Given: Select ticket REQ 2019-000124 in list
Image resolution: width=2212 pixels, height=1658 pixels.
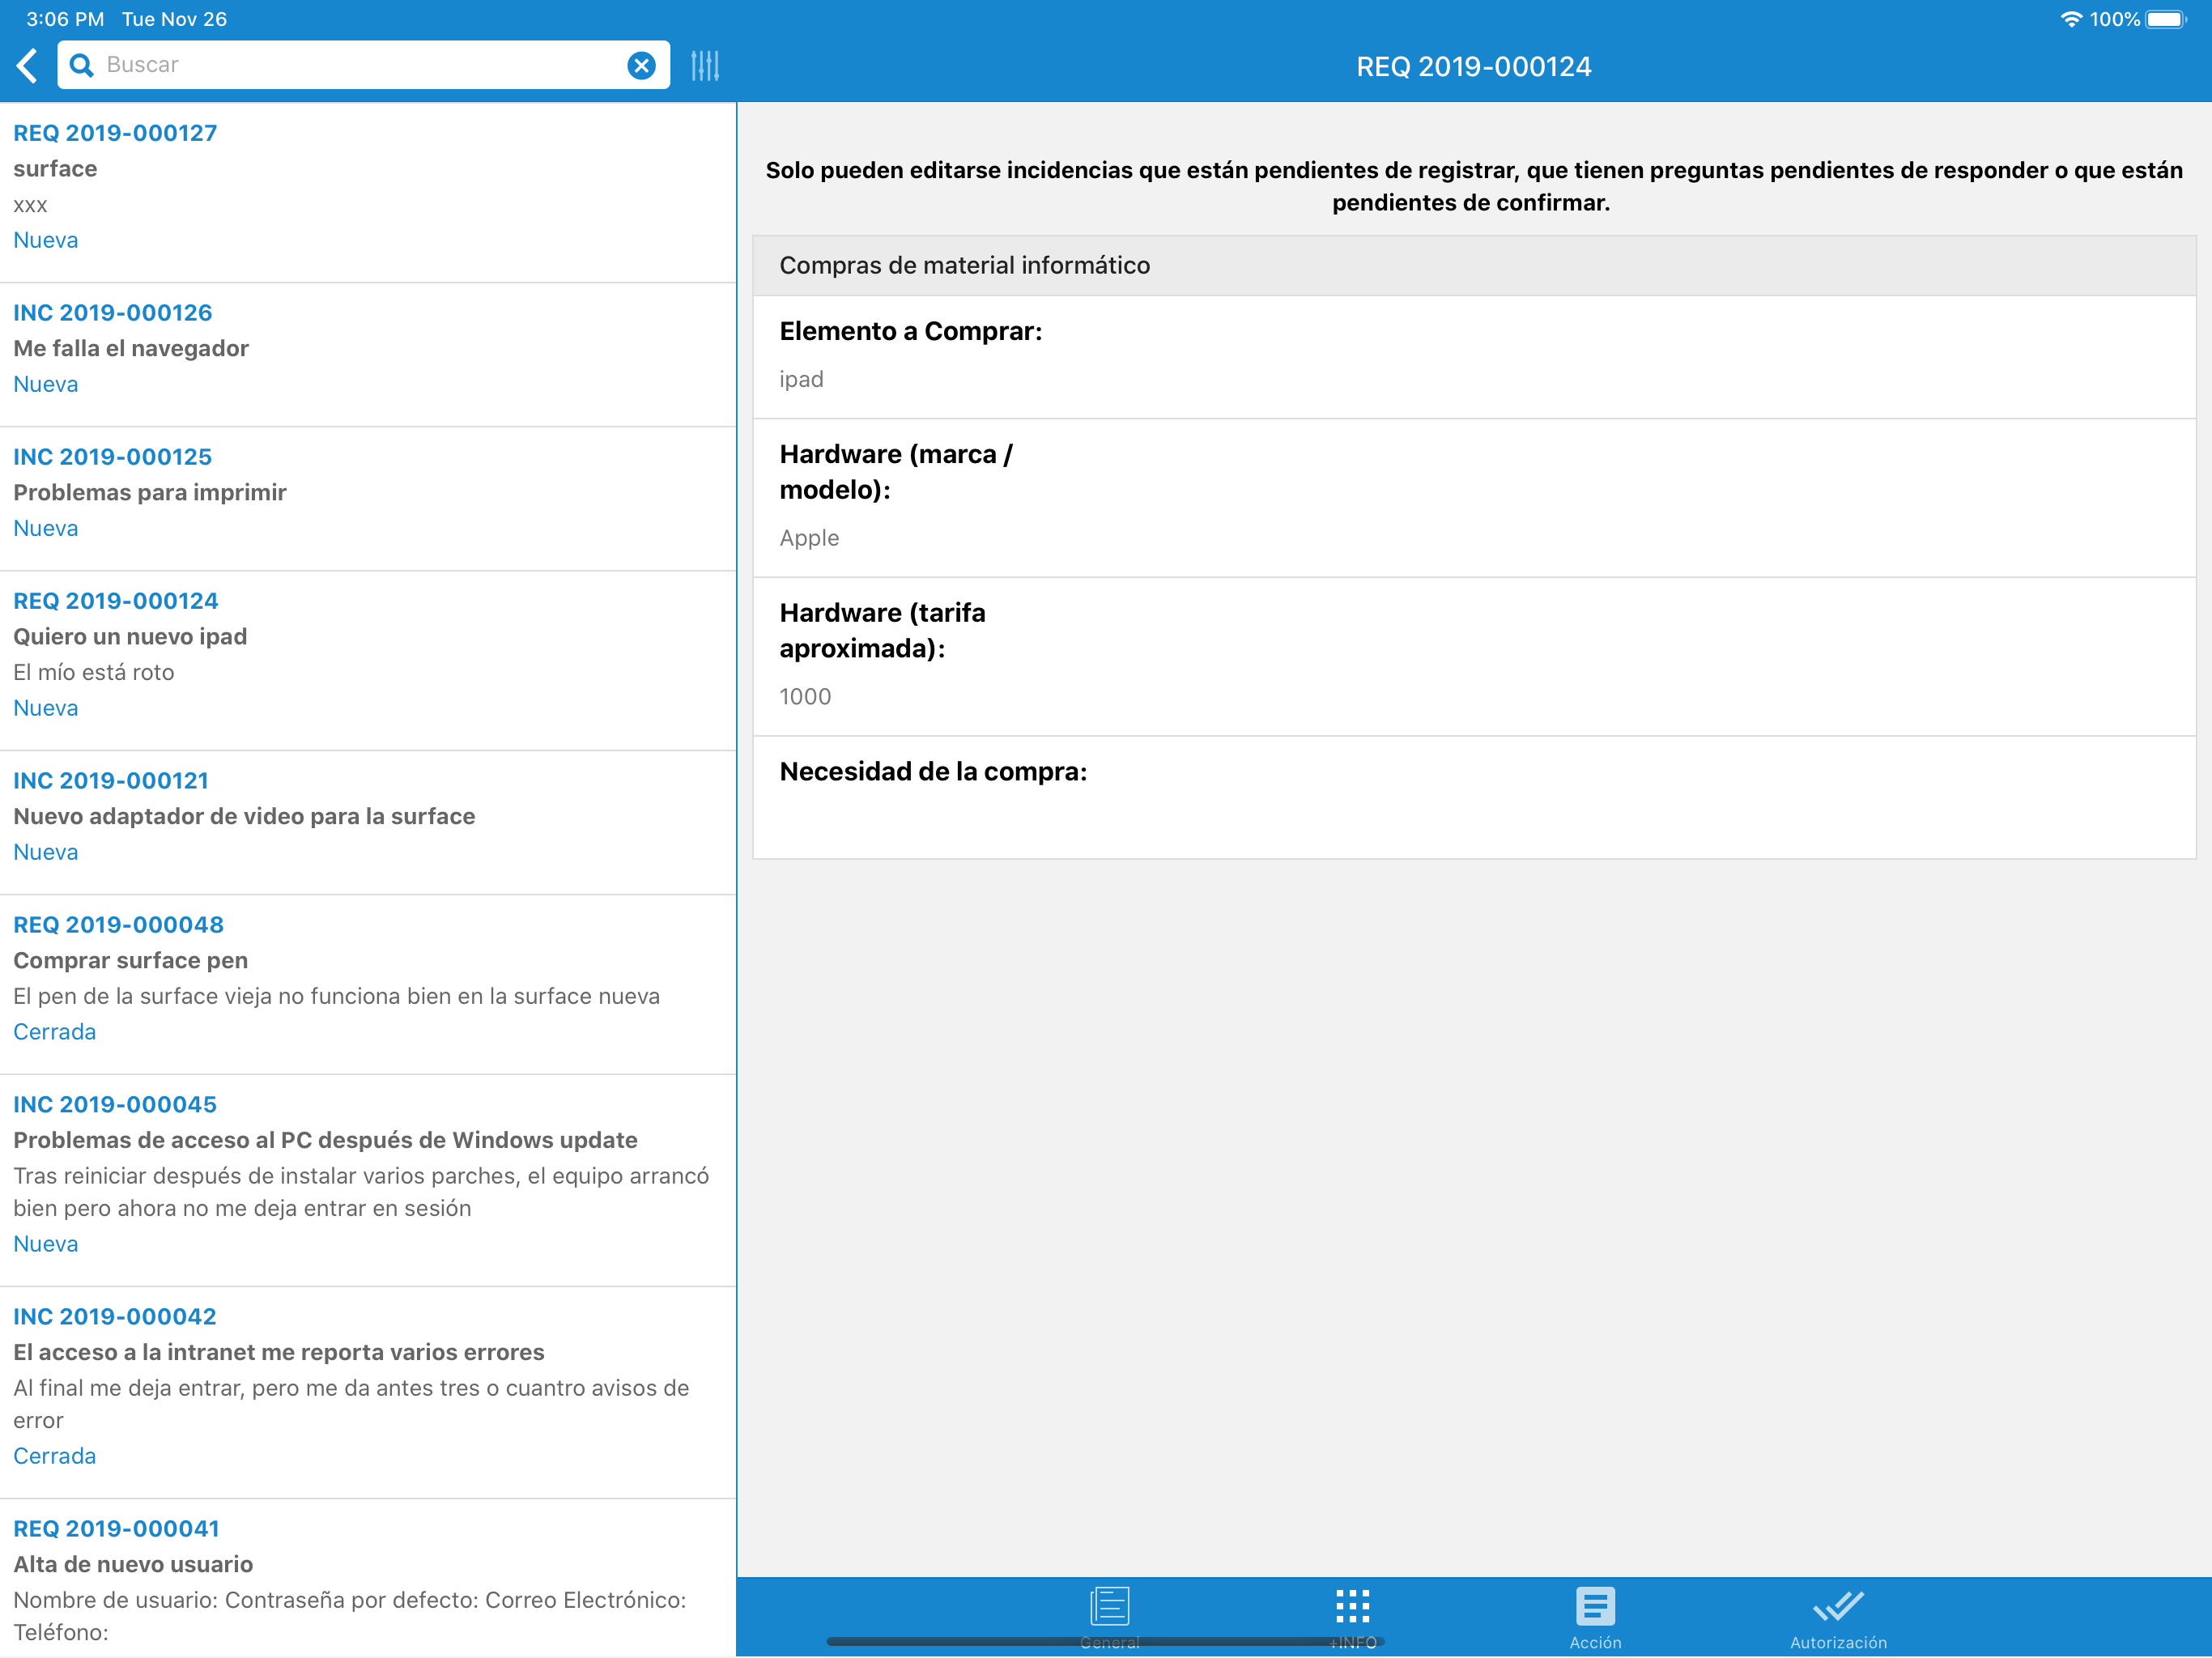Looking at the screenshot, I should [x=368, y=661].
